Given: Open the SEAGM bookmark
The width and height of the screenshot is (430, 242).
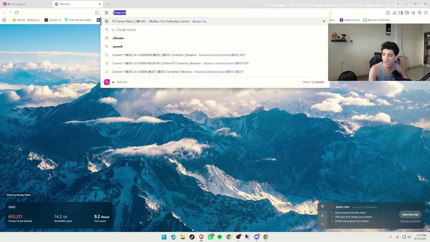Looking at the screenshot, I should 26,20.
